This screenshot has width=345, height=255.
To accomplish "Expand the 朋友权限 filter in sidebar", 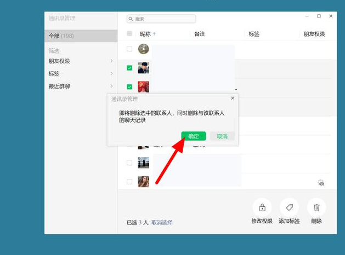I will (x=81, y=61).
